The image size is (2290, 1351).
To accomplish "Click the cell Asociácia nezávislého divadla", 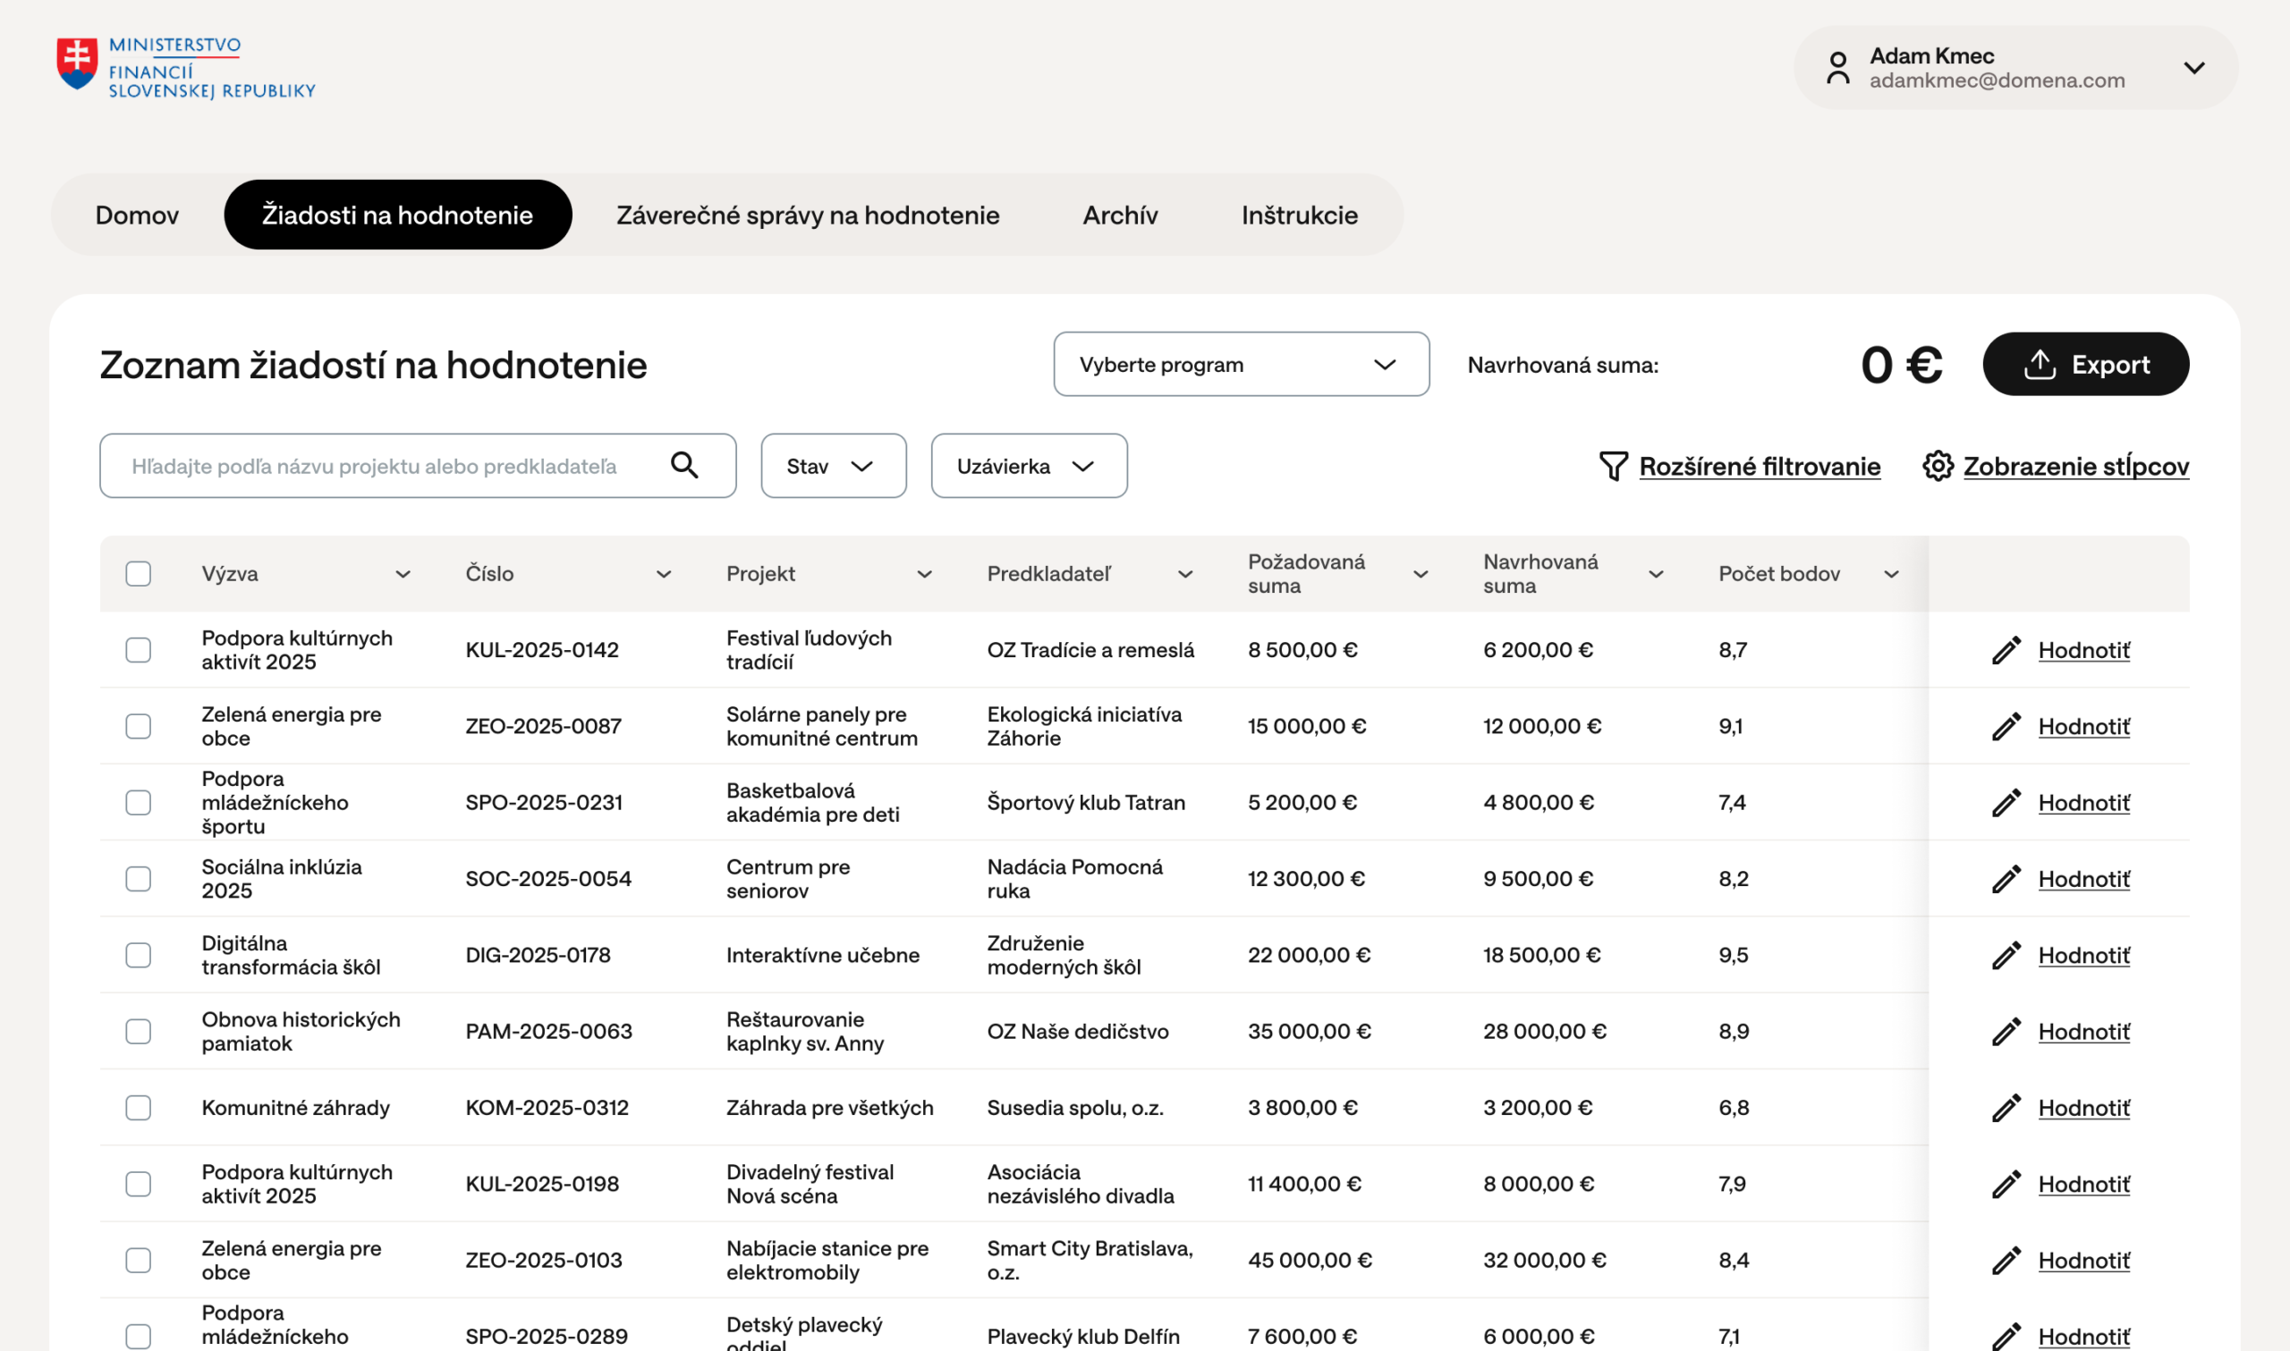I will (x=1080, y=1185).
